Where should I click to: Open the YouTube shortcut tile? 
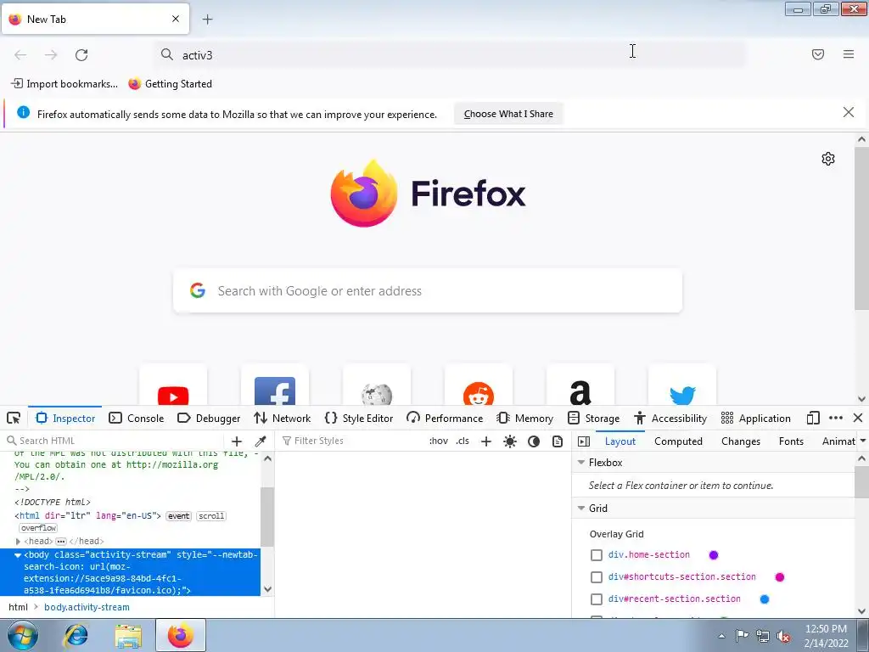(x=173, y=385)
